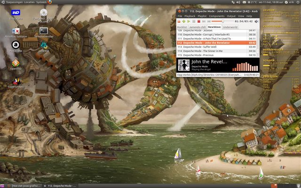Click the show desktop button in bottom panel
The image size is (301, 188).
tap(2, 186)
